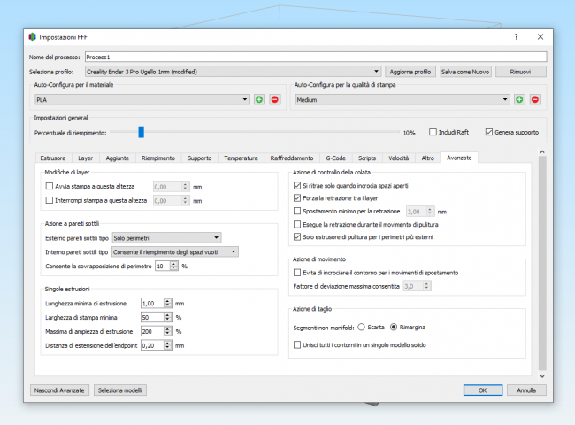Increase Lunghezza minima di estrusione value
The height and width of the screenshot is (425, 575).
(168, 300)
